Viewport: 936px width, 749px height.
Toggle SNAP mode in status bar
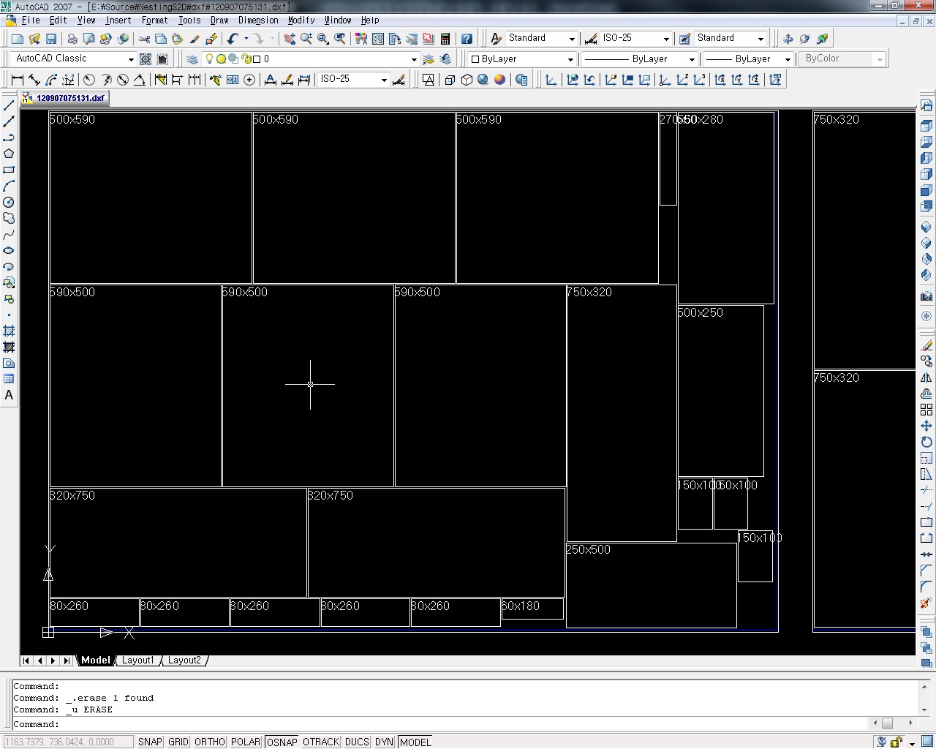click(x=150, y=742)
